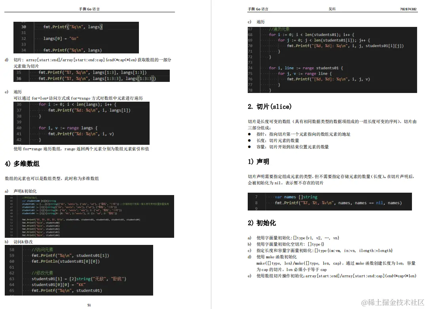427x309 pixels.
Task: Click item 'b) 使用字面量初始化空切片'
Action: tap(286, 244)
